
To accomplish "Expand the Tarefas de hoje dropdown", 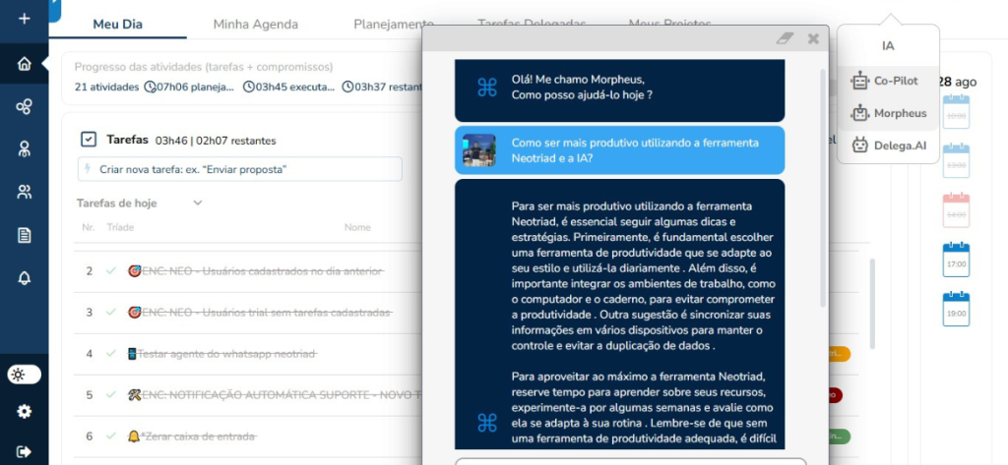I will [197, 203].
